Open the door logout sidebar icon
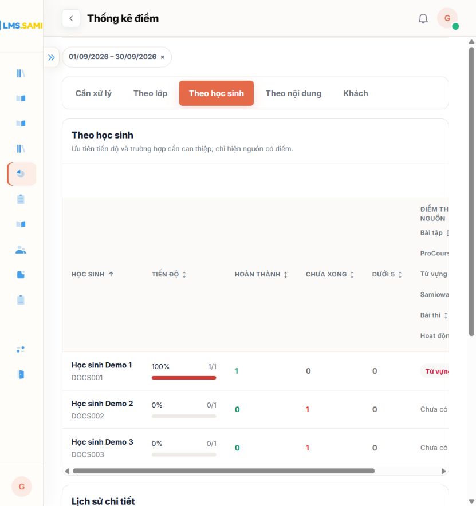This screenshot has height=506, width=476. pyautogui.click(x=21, y=375)
